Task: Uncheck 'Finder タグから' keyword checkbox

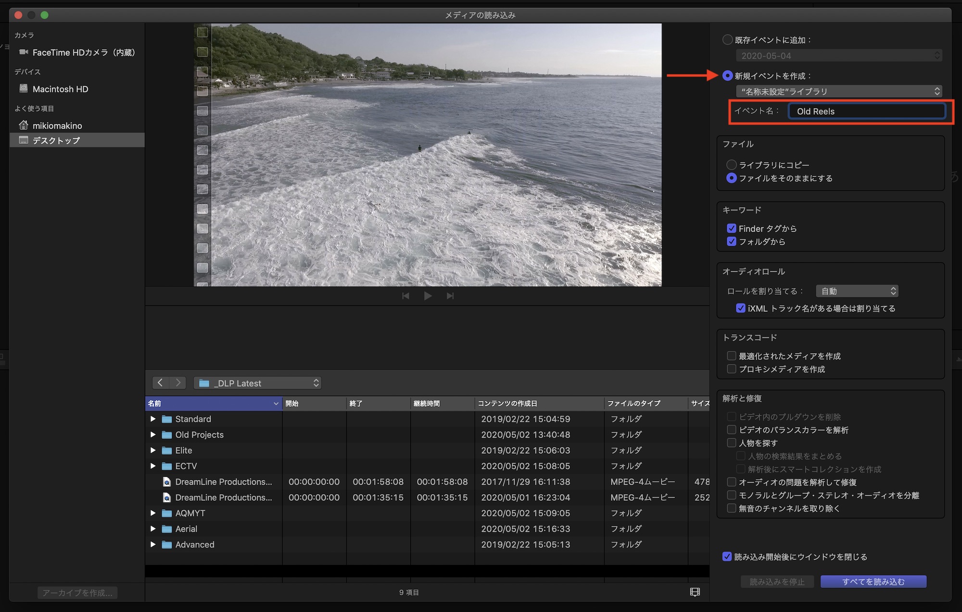Action: [x=731, y=228]
